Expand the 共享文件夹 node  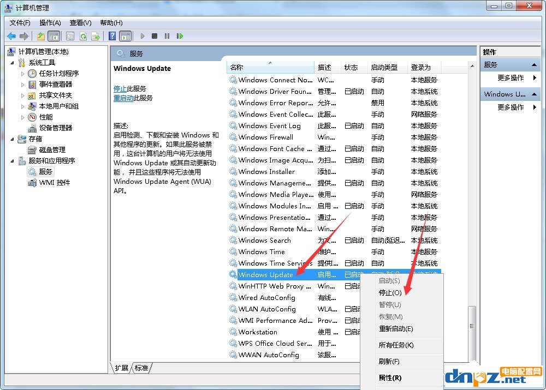point(22,95)
